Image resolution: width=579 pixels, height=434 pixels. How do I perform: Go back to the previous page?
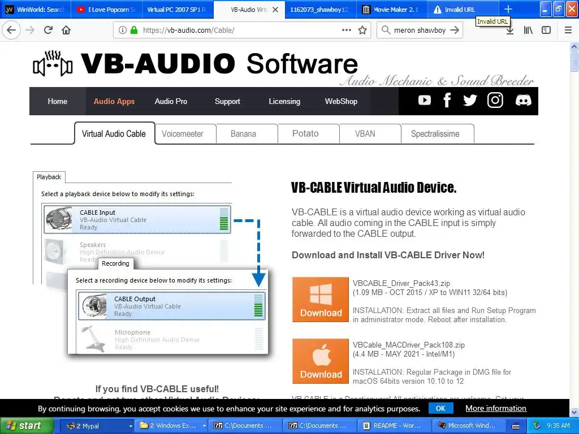(x=11, y=30)
